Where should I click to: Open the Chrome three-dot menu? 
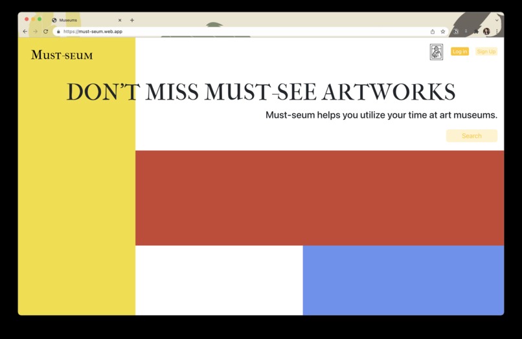click(497, 32)
